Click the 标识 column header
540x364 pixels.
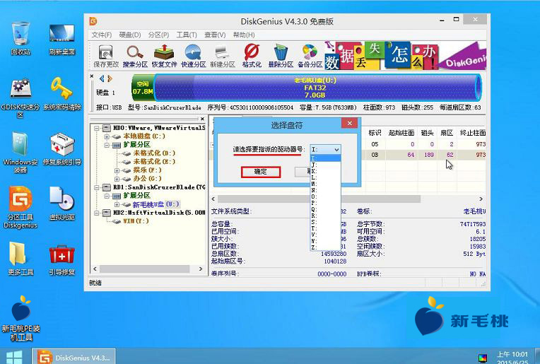375,133
